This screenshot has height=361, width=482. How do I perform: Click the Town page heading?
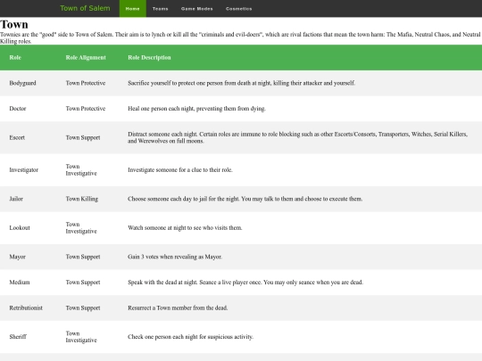pyautogui.click(x=14, y=24)
